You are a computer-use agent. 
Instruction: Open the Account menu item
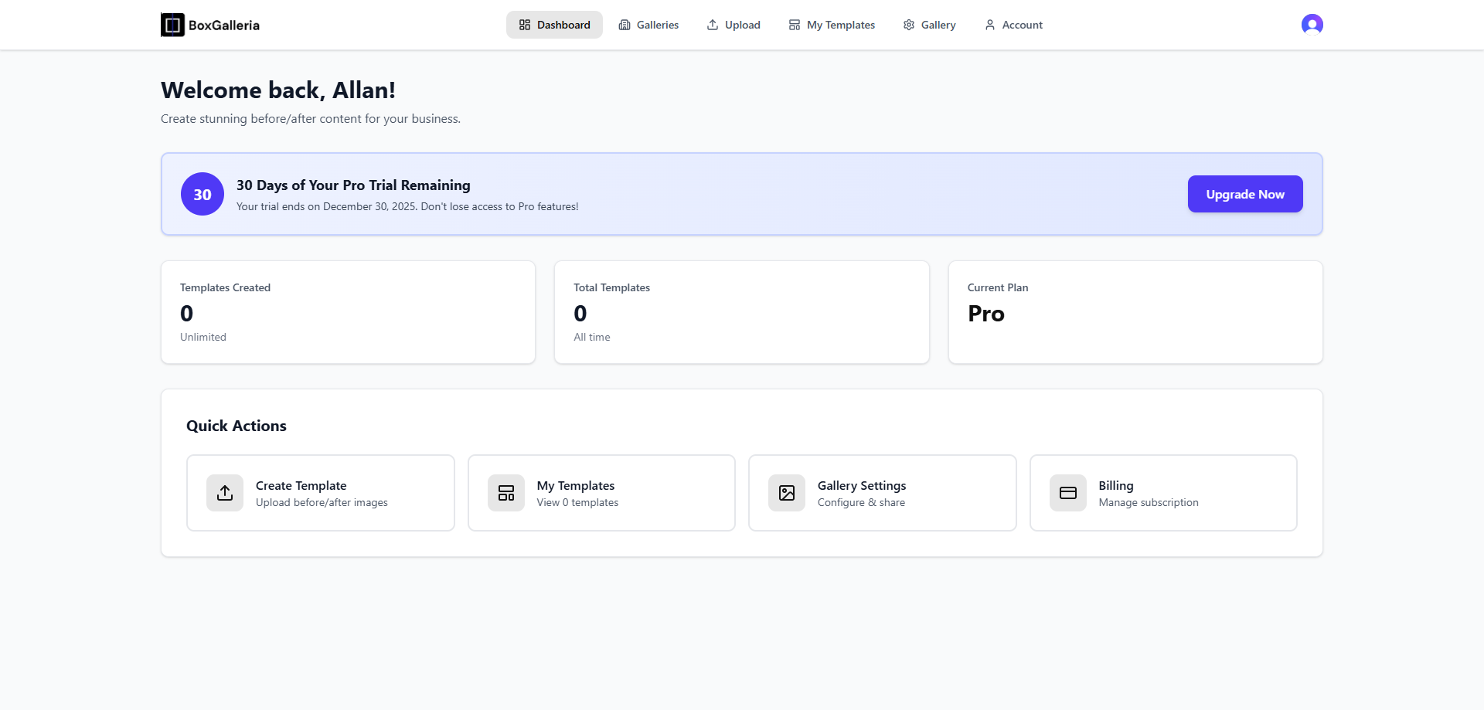1013,24
